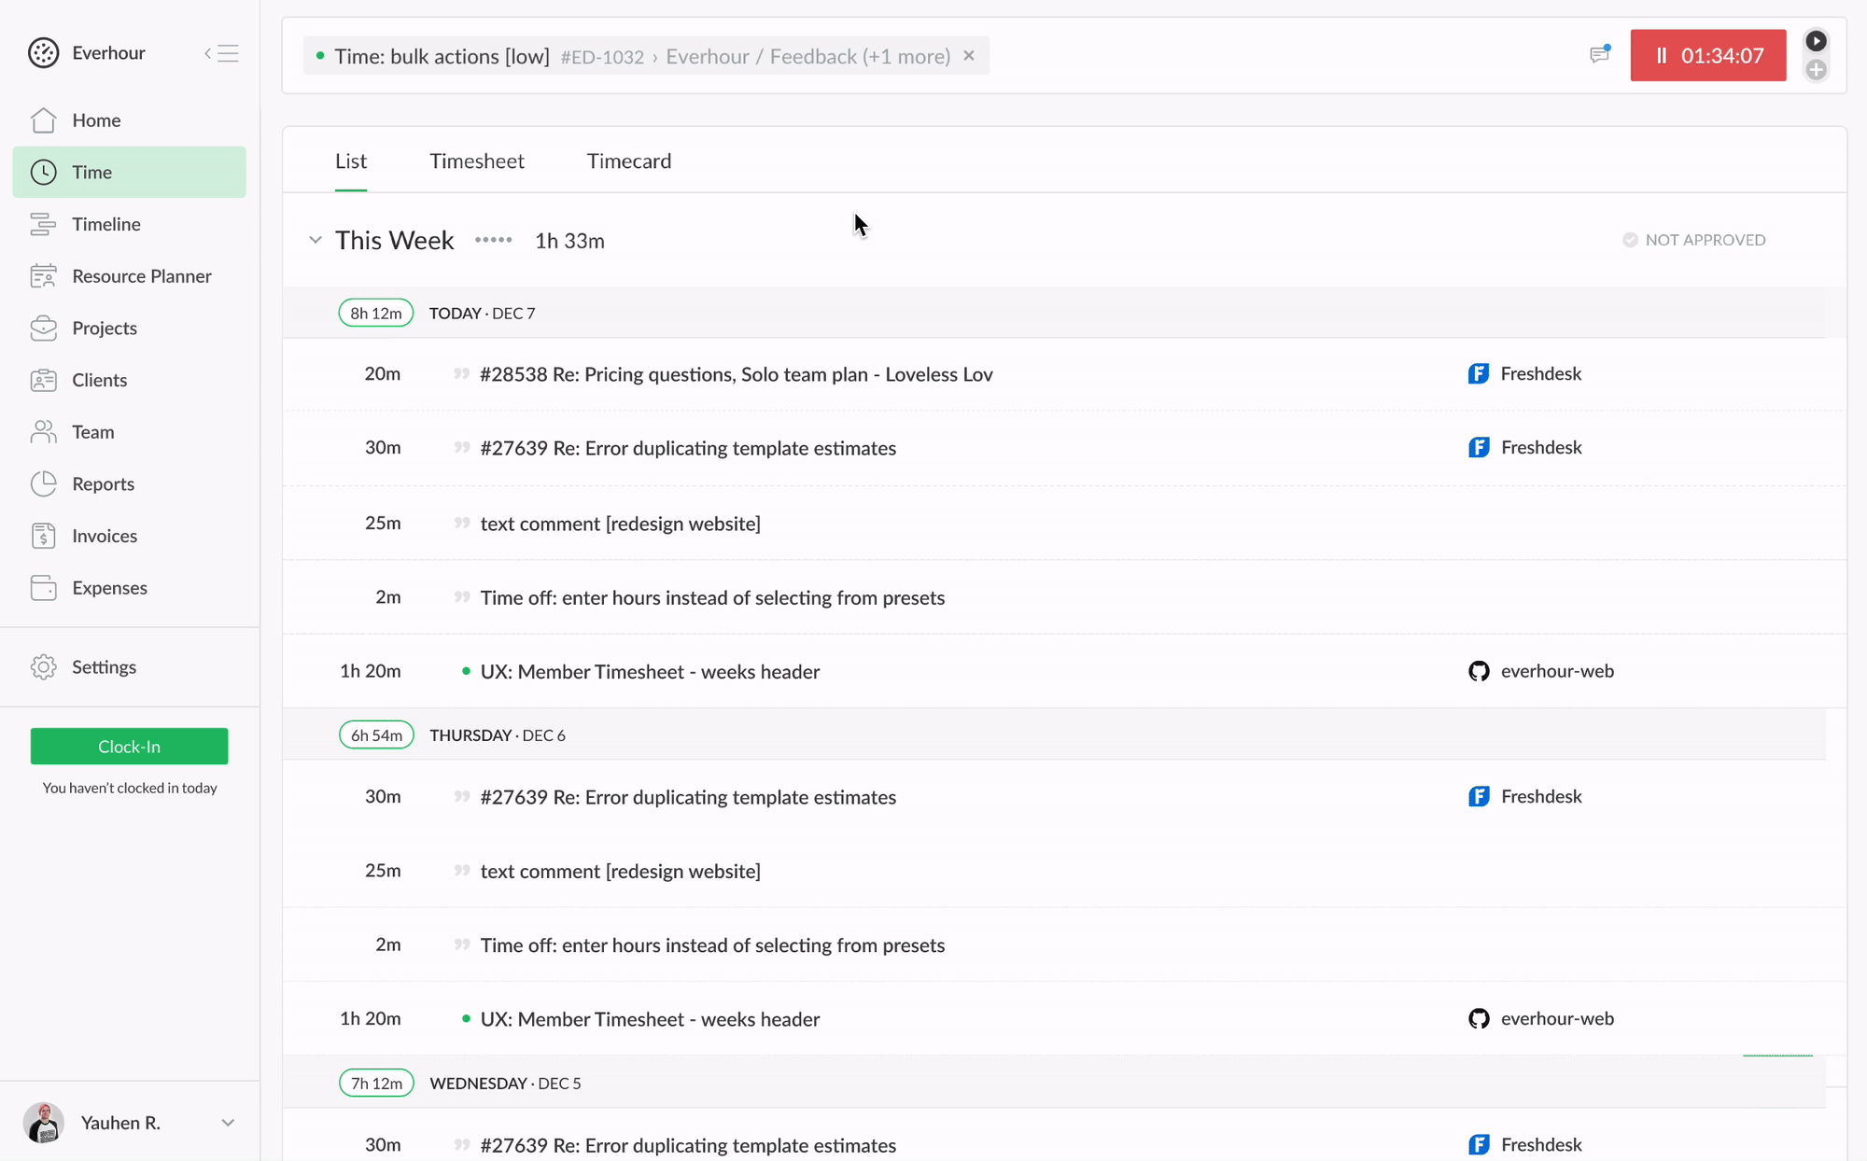The image size is (1867, 1161).
Task: Click the small play icon top right
Action: [x=1816, y=41]
